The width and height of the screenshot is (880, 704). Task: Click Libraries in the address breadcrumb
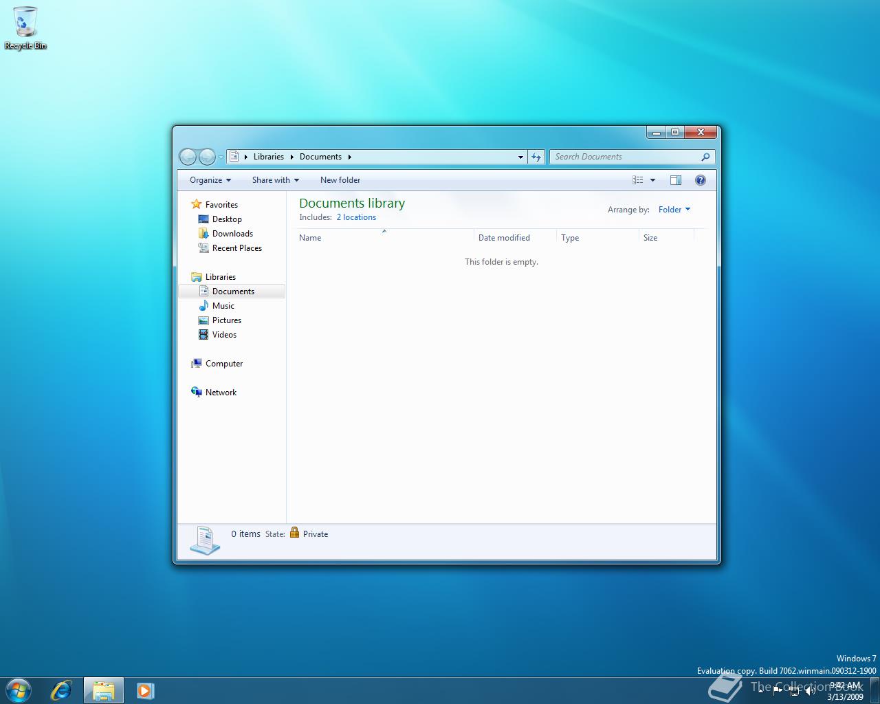pos(269,157)
